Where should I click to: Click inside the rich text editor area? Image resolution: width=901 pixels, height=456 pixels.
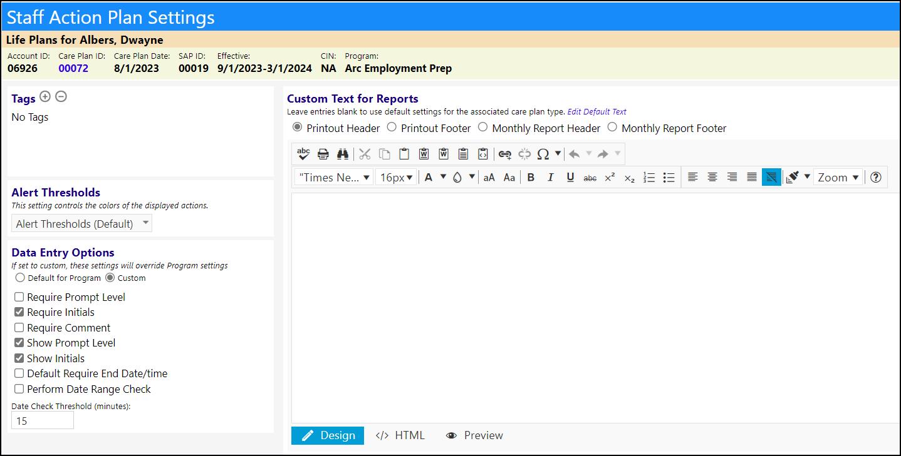point(596,308)
